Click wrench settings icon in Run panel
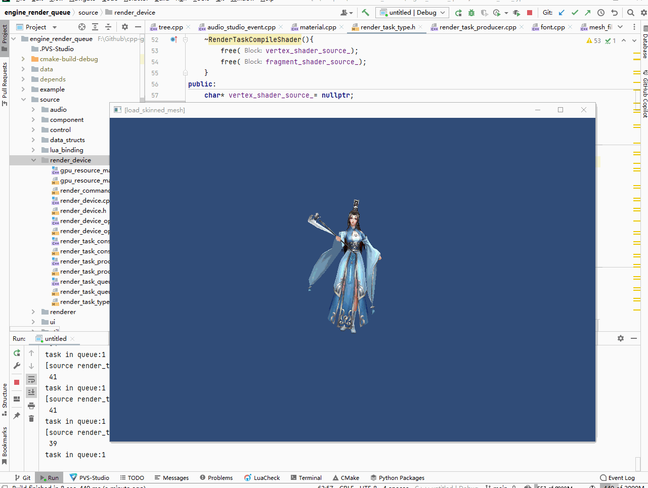Image resolution: width=648 pixels, height=488 pixels. [17, 366]
